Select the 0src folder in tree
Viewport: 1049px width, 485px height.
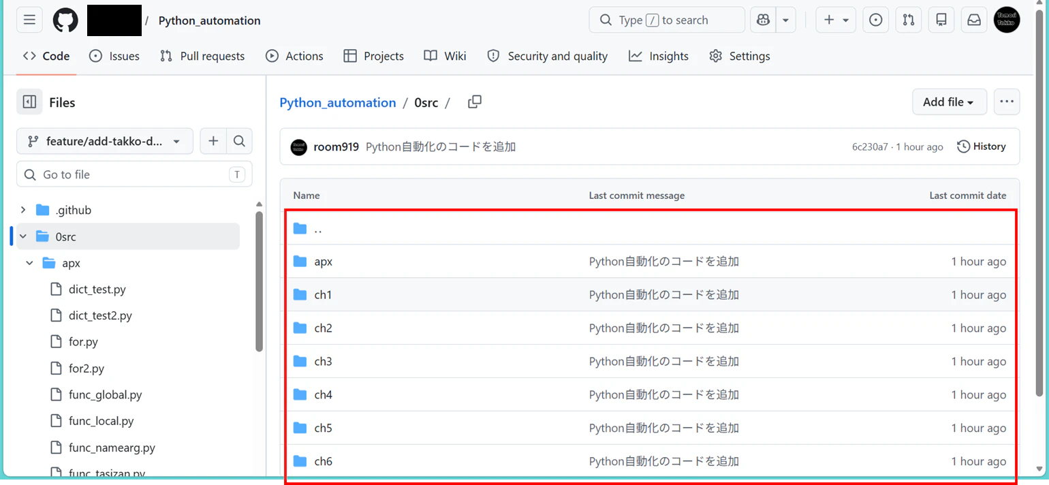[x=128, y=236]
